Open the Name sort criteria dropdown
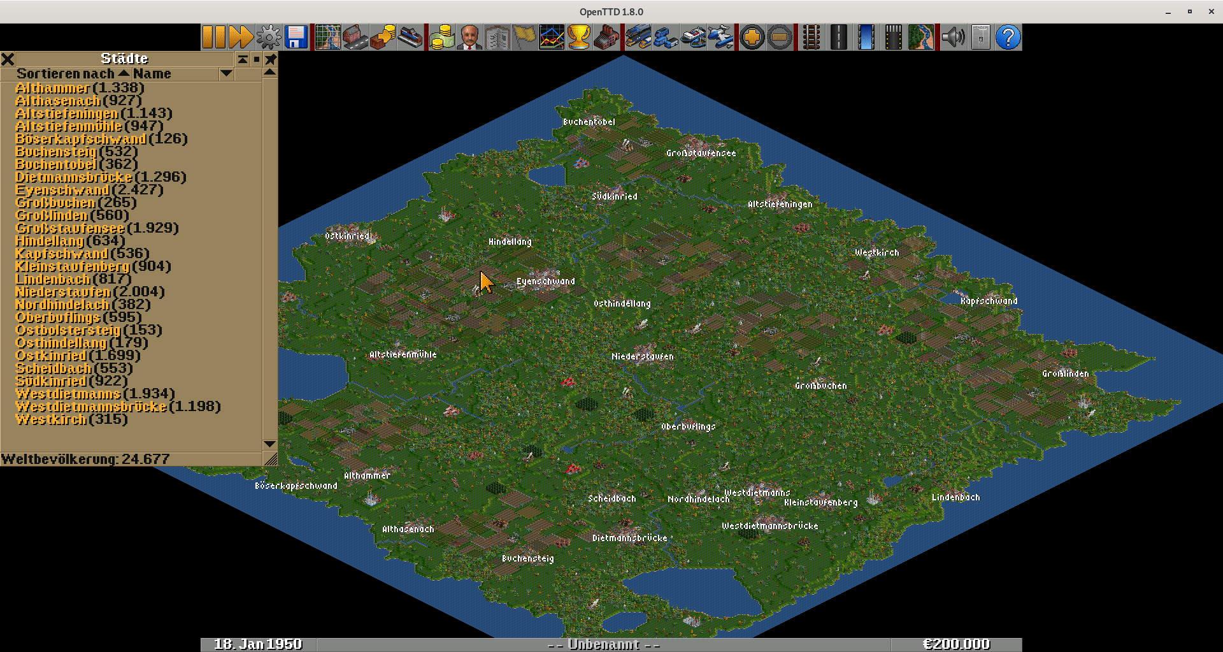The width and height of the screenshot is (1223, 652). [183, 74]
